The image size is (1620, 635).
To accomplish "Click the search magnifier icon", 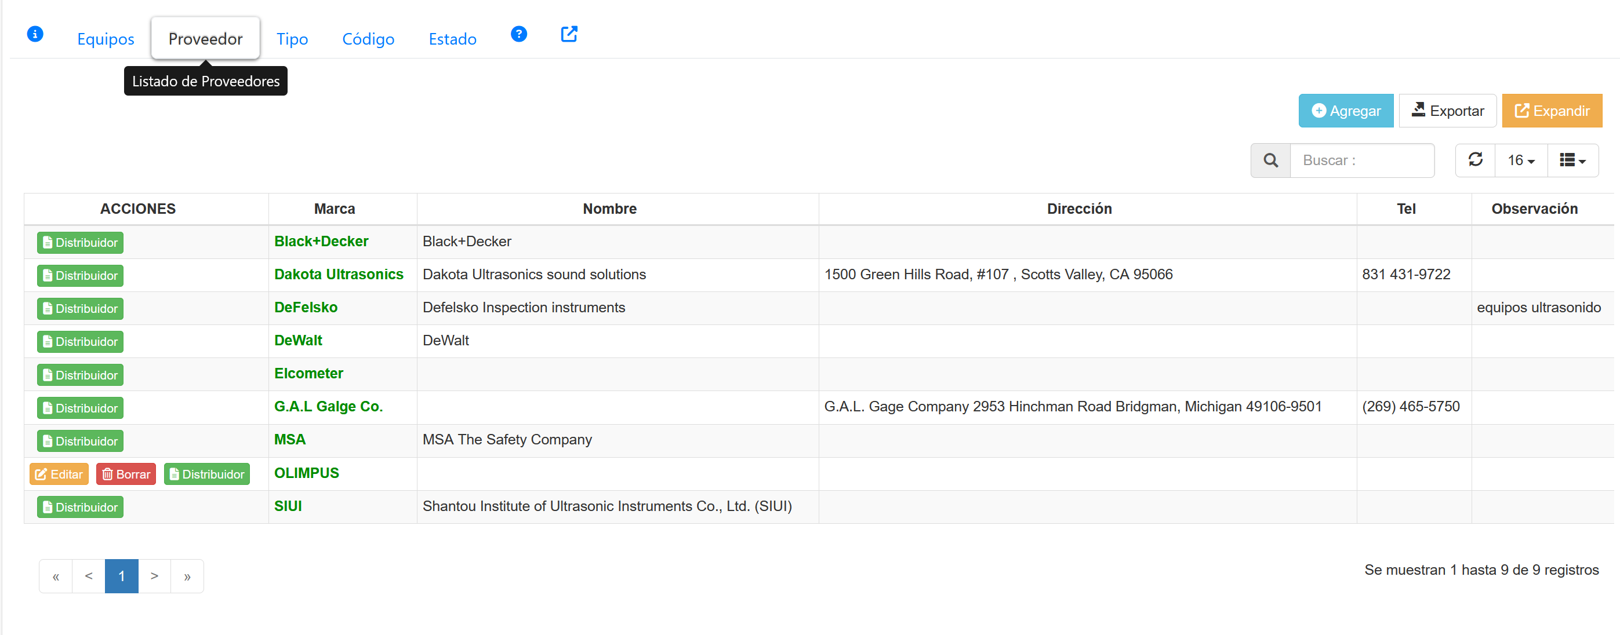I will [1270, 160].
